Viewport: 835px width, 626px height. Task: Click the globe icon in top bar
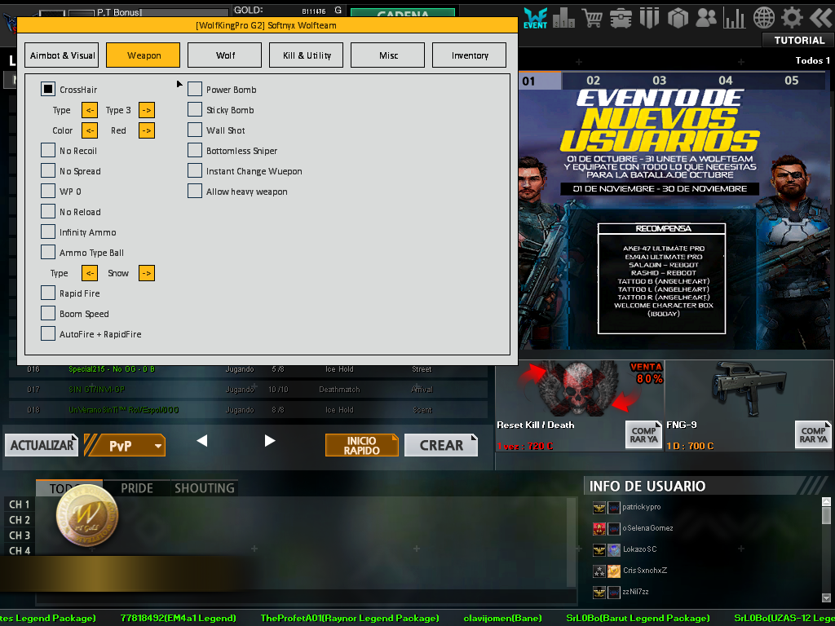pyautogui.click(x=764, y=17)
